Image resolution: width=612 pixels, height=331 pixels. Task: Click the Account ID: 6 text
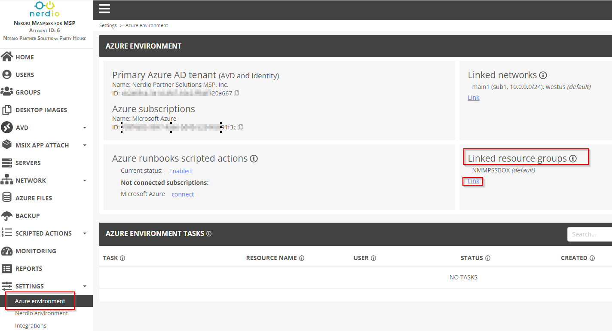coord(45,31)
